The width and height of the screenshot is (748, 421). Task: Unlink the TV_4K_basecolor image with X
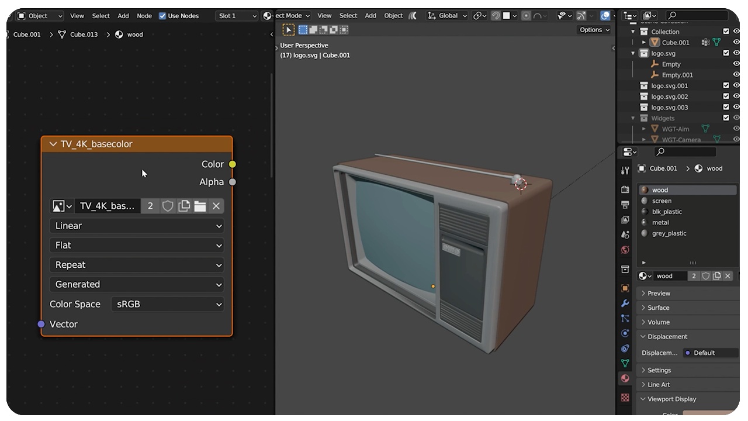(216, 206)
